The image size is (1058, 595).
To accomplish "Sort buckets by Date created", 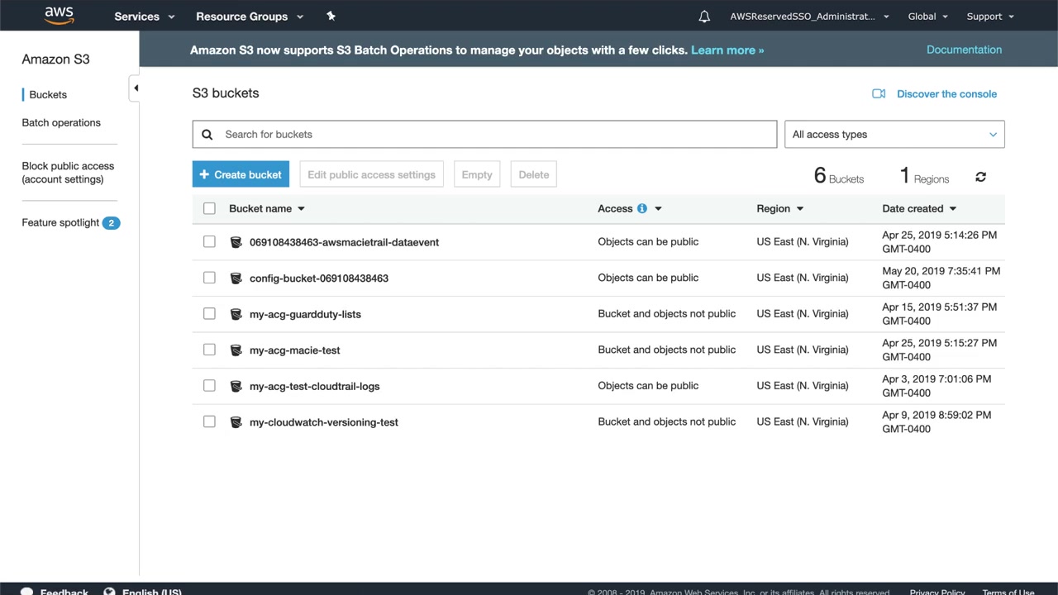I will (918, 209).
